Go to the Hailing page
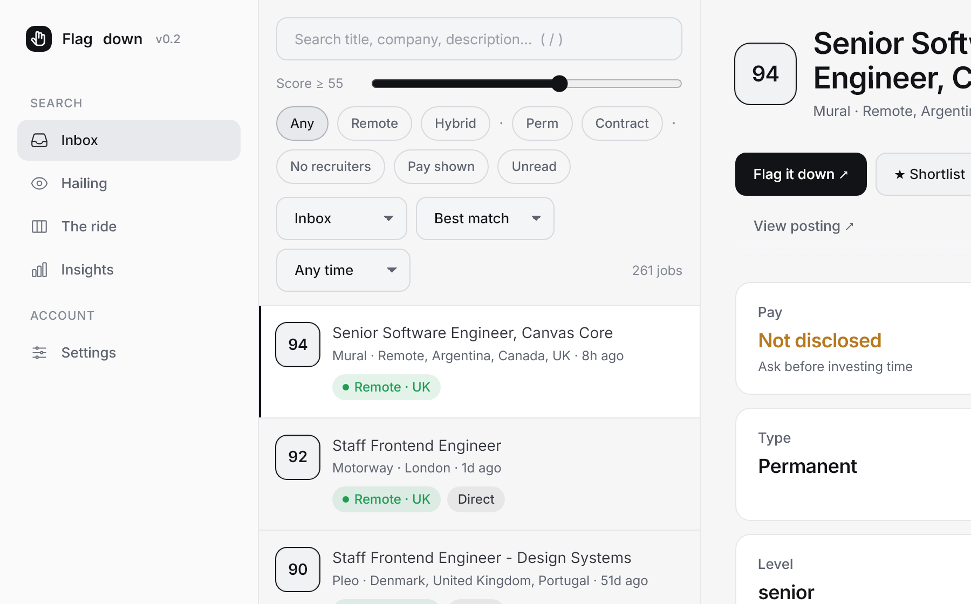971x604 pixels. pyautogui.click(x=129, y=183)
